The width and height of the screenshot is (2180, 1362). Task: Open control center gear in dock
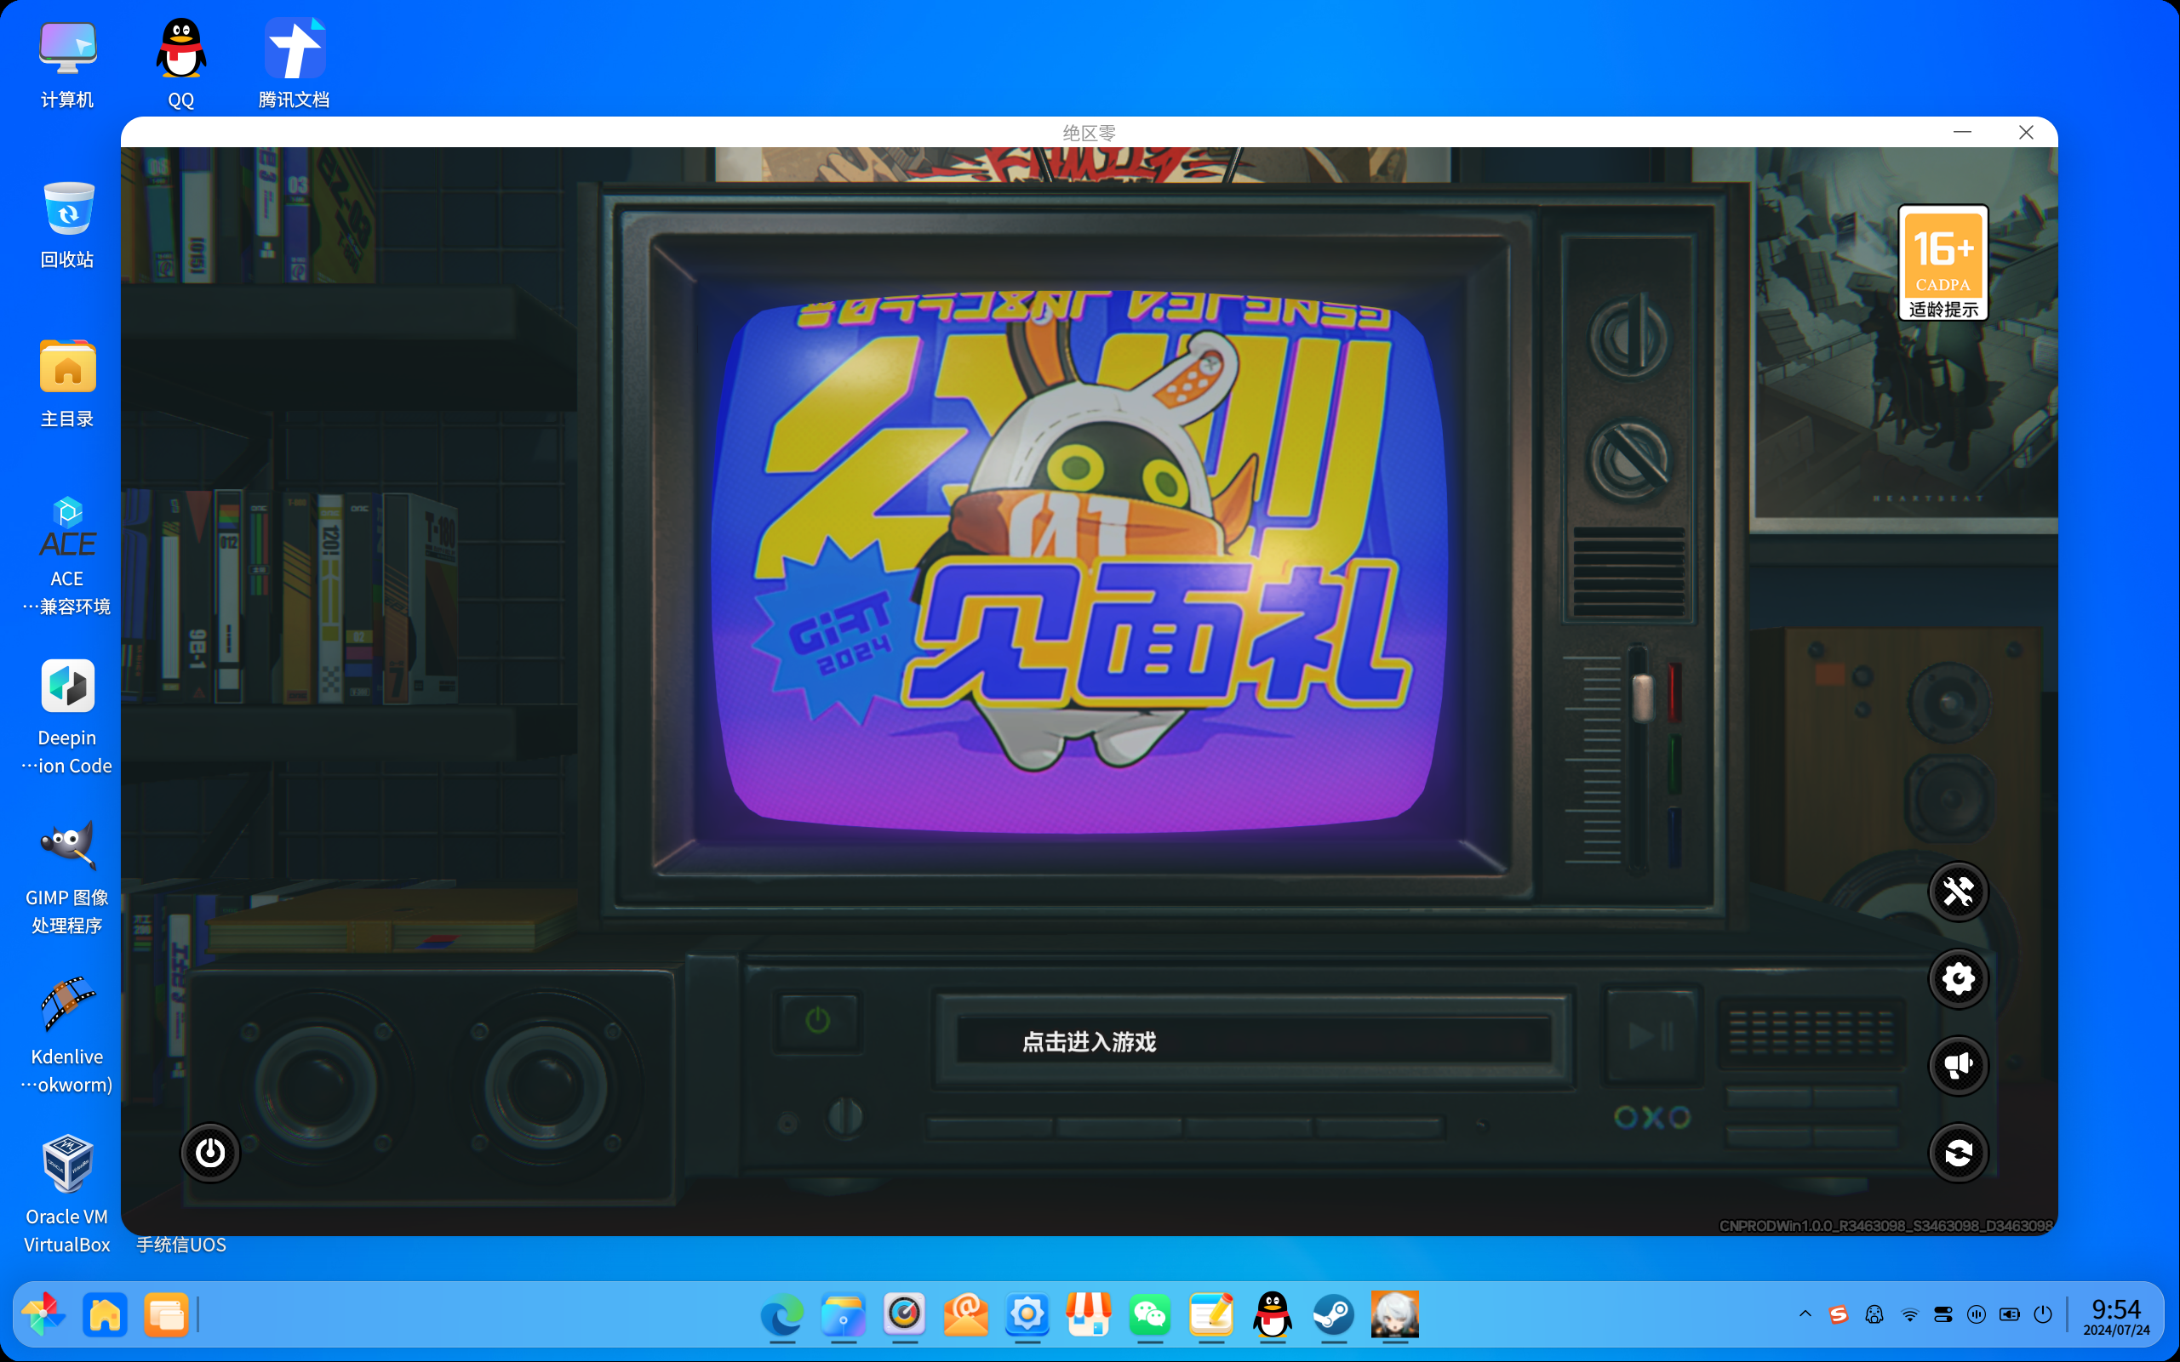pyautogui.click(x=1027, y=1314)
